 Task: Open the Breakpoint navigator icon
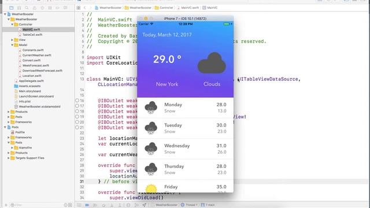click(x=58, y=8)
